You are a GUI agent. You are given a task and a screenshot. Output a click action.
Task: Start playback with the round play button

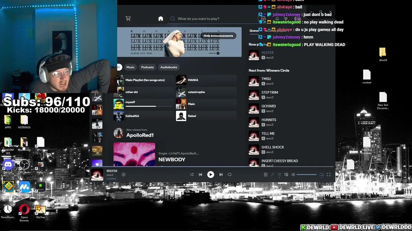tap(211, 175)
